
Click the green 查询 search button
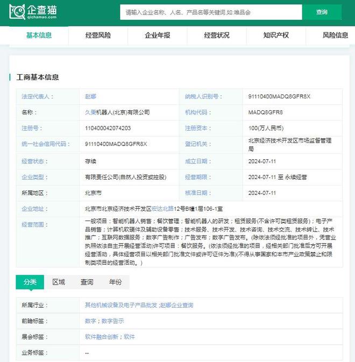[x=322, y=12]
